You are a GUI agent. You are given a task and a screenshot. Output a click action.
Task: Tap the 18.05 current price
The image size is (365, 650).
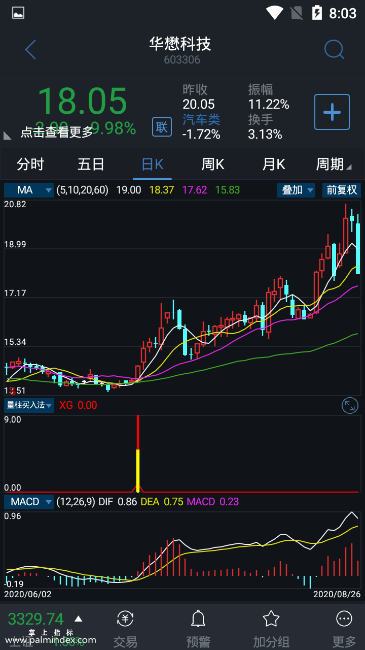click(x=83, y=101)
